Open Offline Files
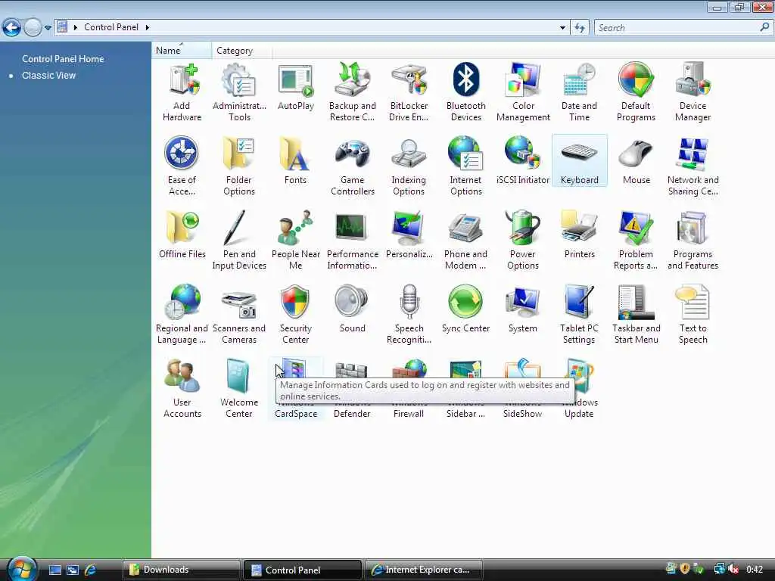This screenshot has height=581, width=775. click(x=182, y=235)
